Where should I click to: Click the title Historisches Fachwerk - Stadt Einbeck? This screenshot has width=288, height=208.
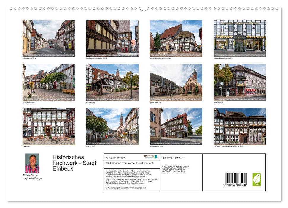[x=74, y=163]
